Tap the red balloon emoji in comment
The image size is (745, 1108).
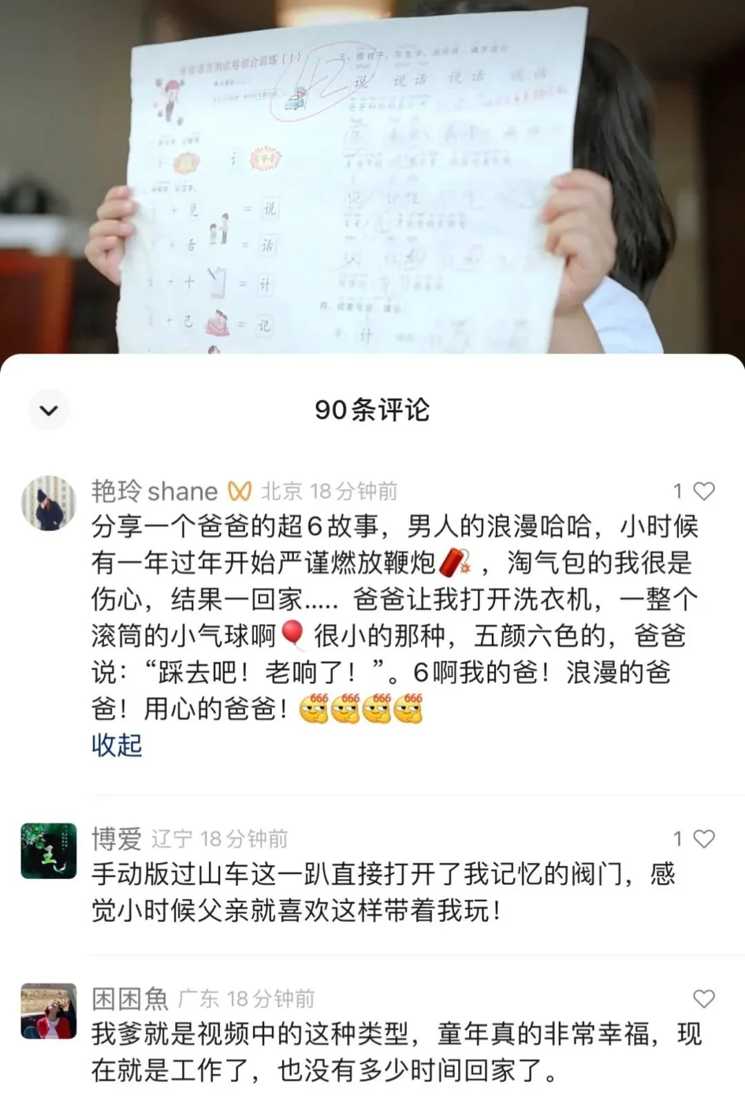tap(294, 635)
